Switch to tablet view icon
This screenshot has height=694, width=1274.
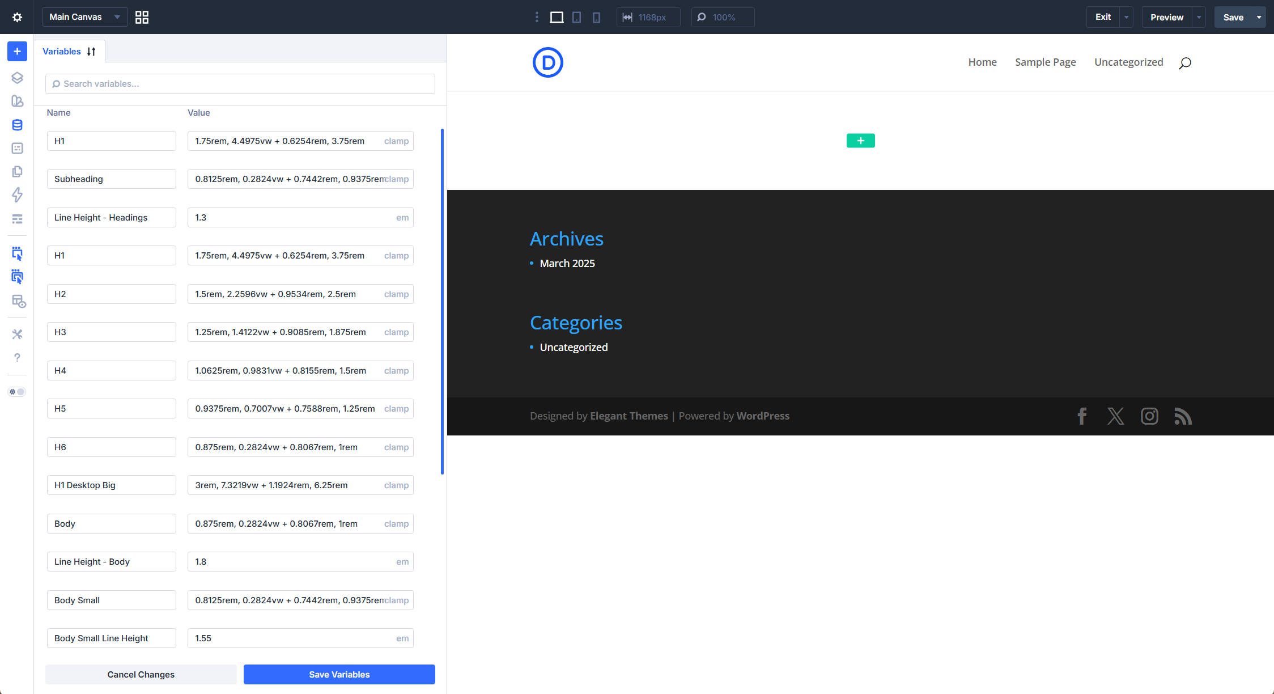(576, 17)
